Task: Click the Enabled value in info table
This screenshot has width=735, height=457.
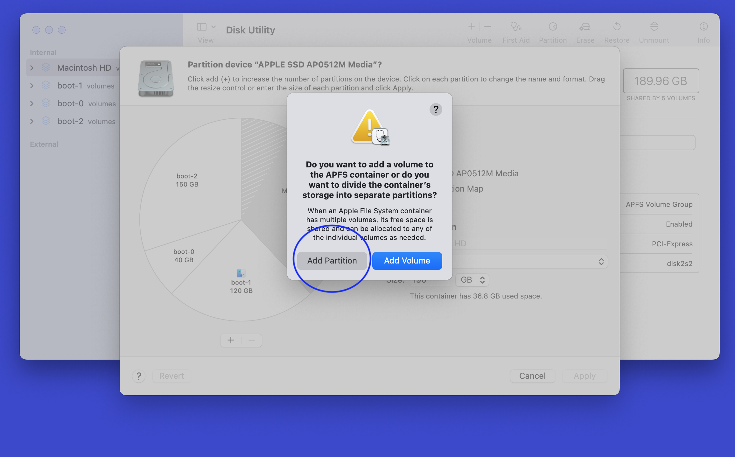Action: coord(679,224)
